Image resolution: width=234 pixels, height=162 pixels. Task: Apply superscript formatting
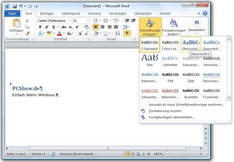[77, 27]
